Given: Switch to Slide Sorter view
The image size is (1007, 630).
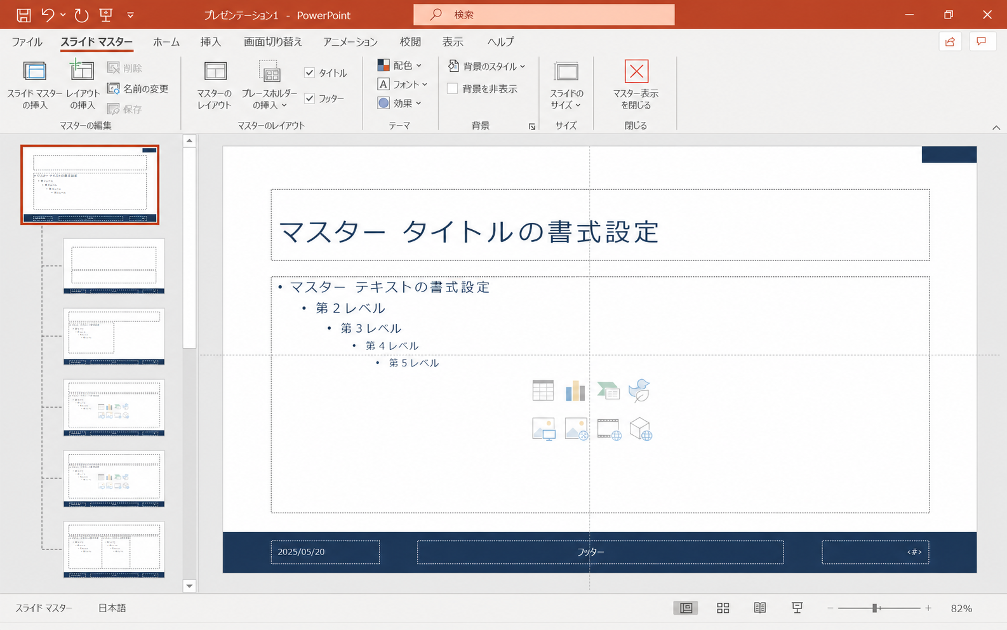Looking at the screenshot, I should point(723,608).
